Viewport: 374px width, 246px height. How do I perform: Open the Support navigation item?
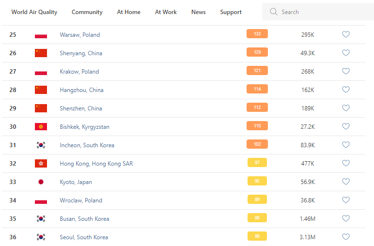point(231,12)
